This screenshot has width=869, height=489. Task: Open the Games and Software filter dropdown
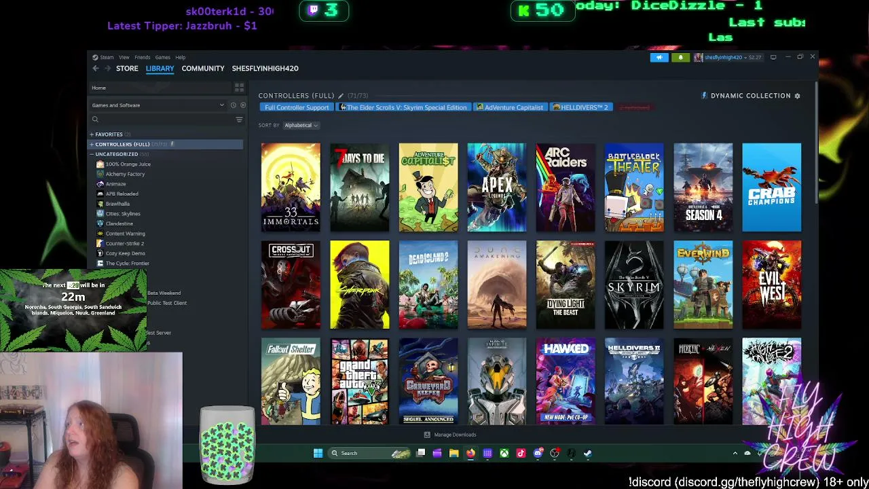click(x=158, y=105)
